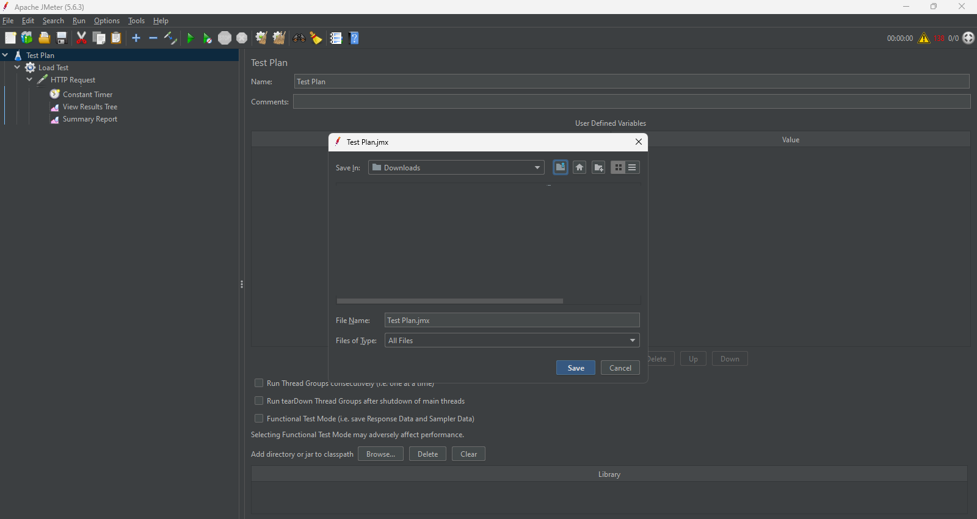Screen dimensions: 977x519
Task: Open Search with the binoculars icon
Action: coord(299,38)
